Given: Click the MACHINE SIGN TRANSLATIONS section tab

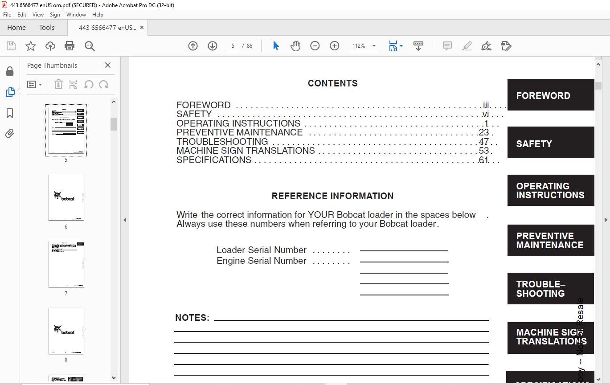Looking at the screenshot, I should [551, 338].
